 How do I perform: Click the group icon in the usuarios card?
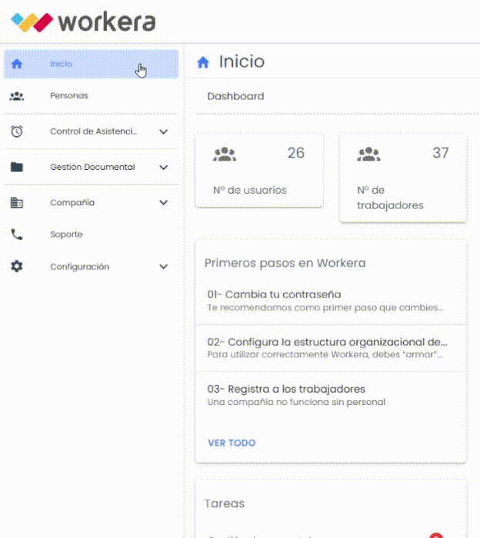click(225, 154)
